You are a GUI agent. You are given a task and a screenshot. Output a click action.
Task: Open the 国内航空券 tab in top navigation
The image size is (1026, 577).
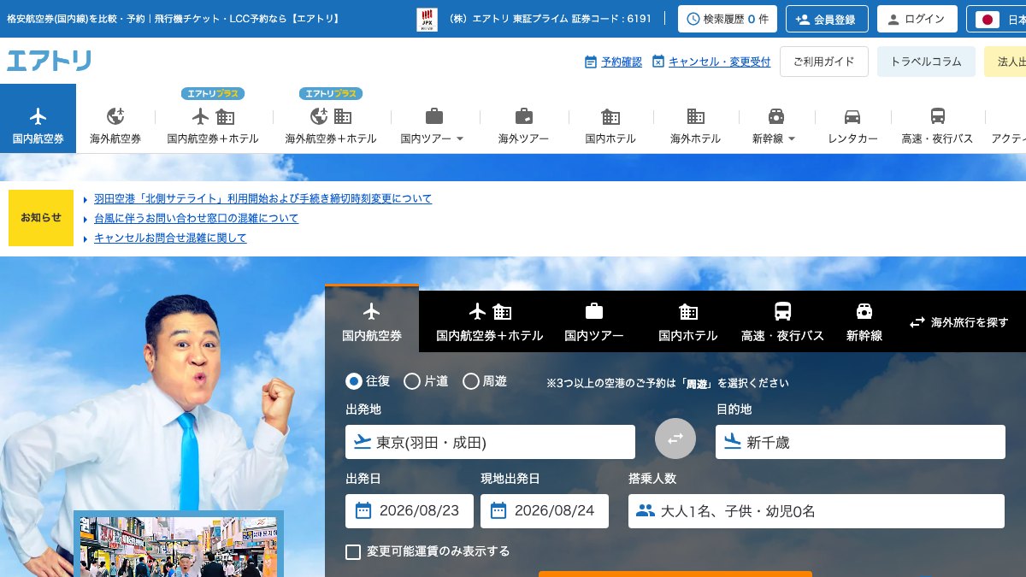38,119
